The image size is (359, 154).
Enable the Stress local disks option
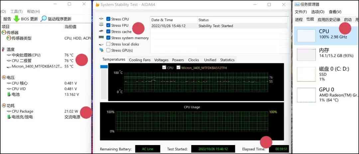(x=108, y=44)
